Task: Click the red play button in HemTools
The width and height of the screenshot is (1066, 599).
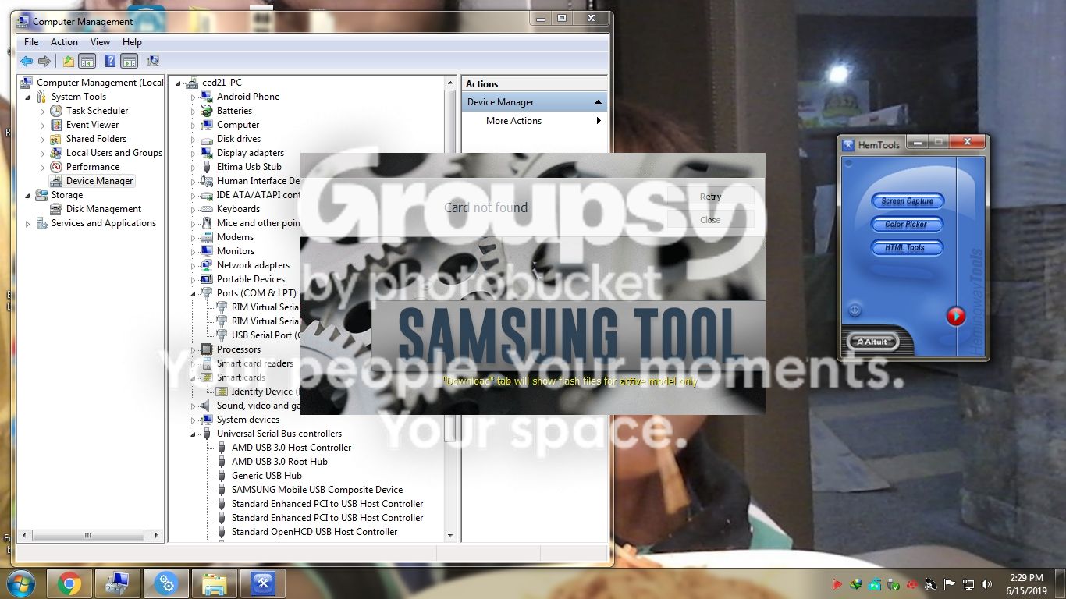Action: point(956,317)
